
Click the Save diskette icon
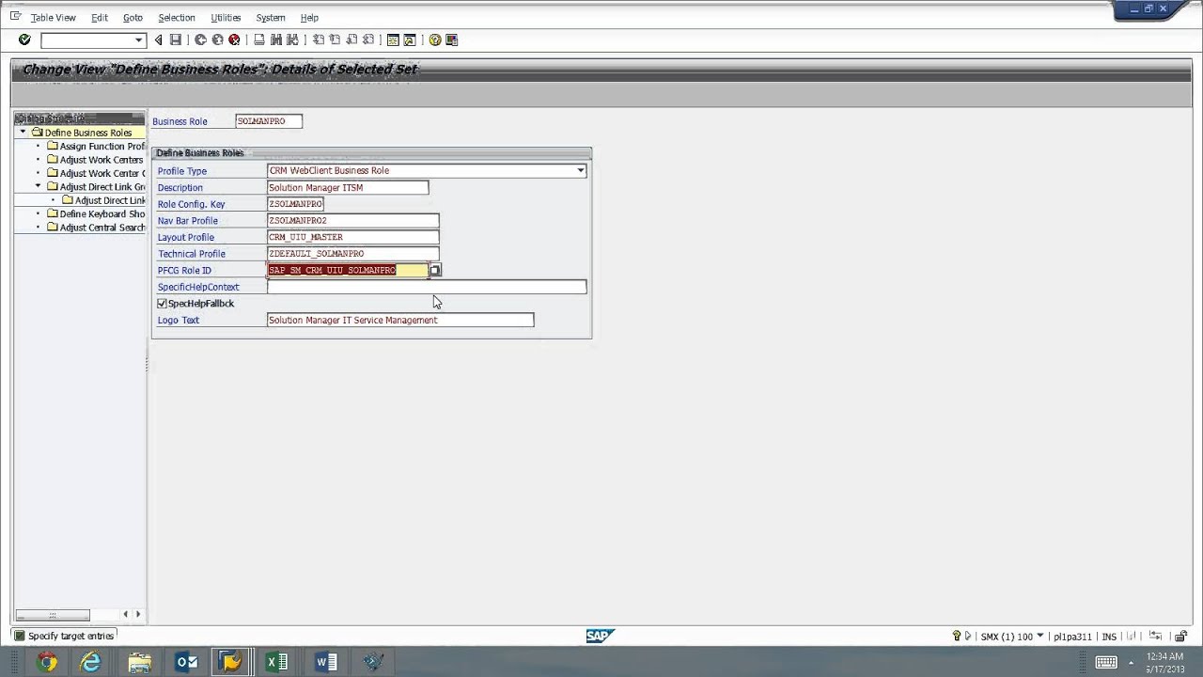coord(175,39)
